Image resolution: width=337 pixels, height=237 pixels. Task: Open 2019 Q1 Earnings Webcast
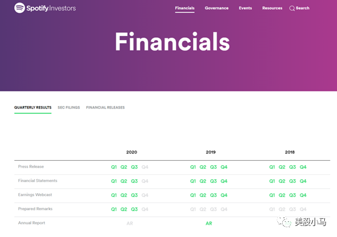pos(193,195)
